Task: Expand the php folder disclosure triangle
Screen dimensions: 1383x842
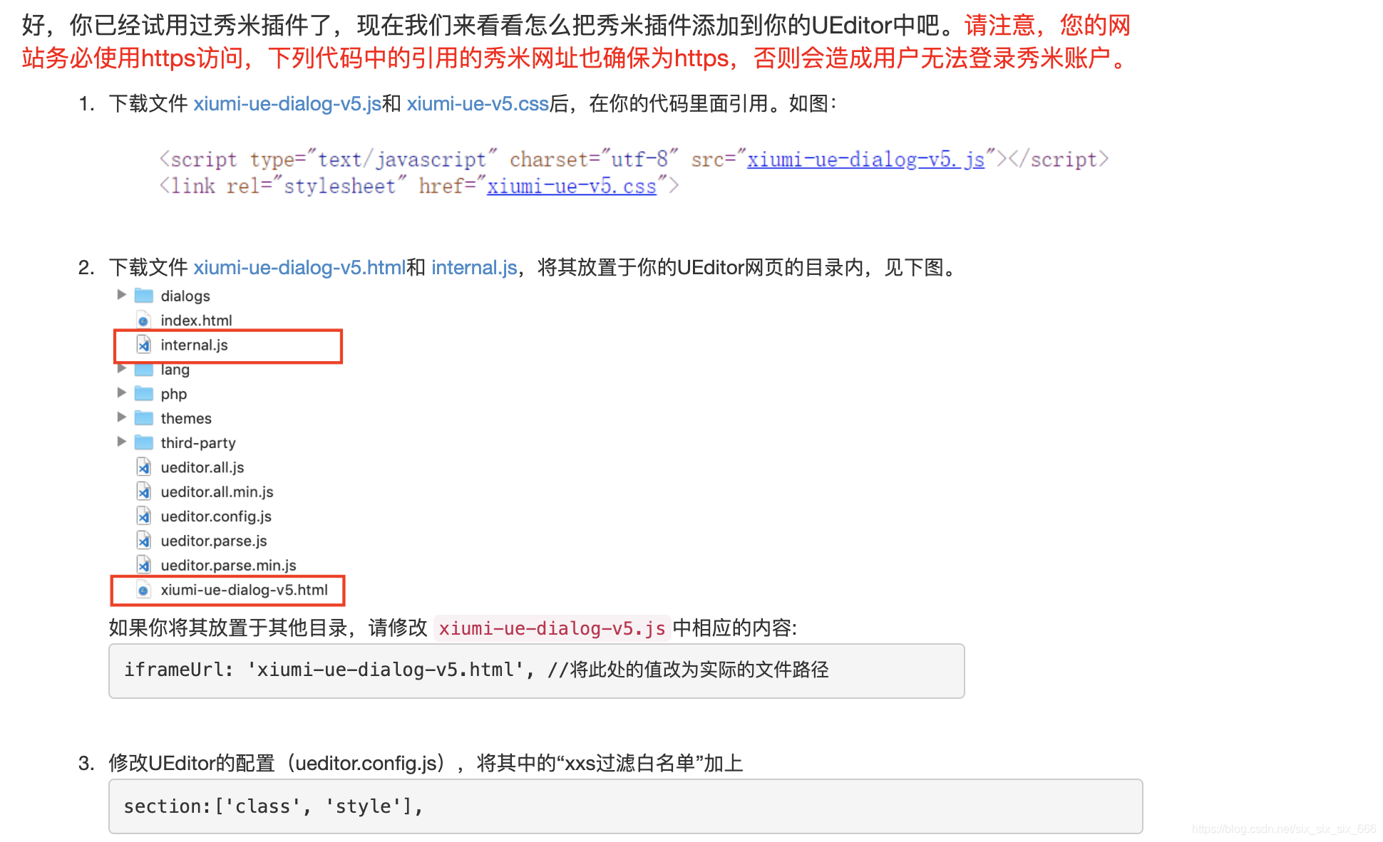Action: tap(121, 393)
